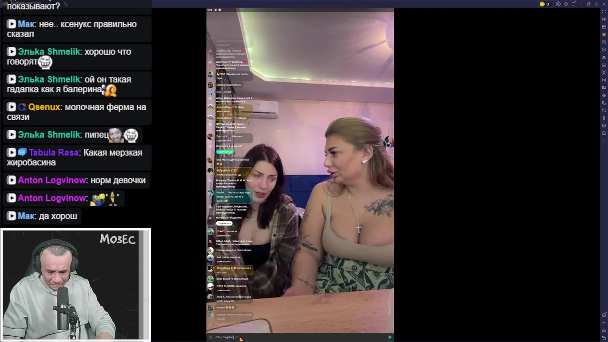Click message 'Элька Shmelik: пипец'
608x342 pixels.
[72, 135]
